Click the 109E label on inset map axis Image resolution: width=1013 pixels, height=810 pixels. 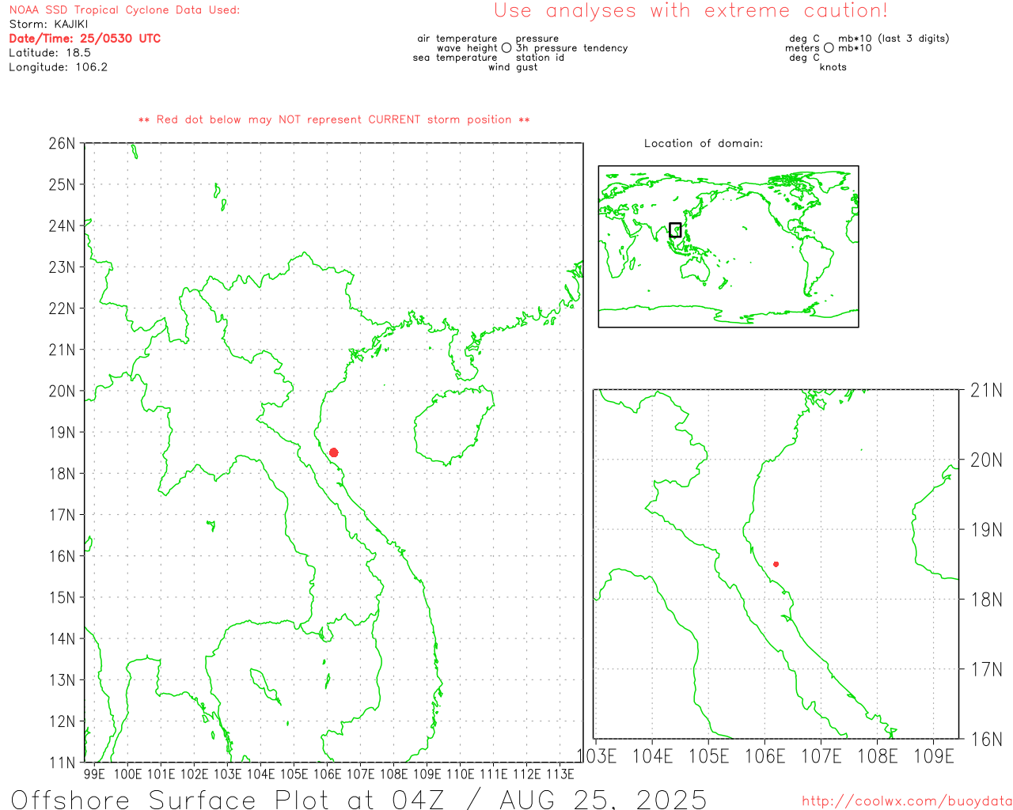click(934, 756)
